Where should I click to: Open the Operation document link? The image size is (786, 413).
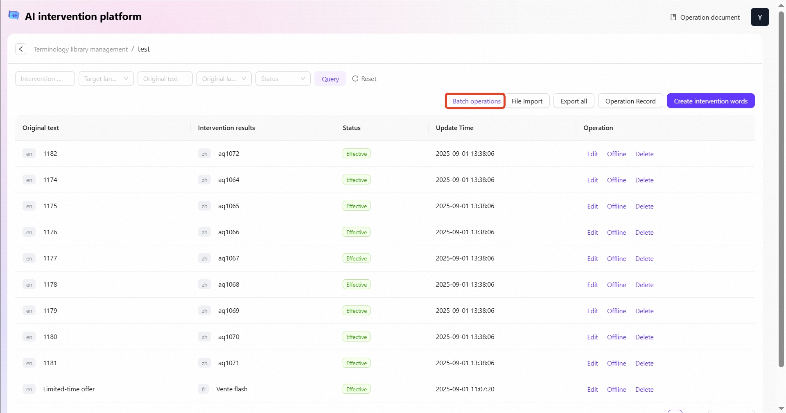coord(705,17)
